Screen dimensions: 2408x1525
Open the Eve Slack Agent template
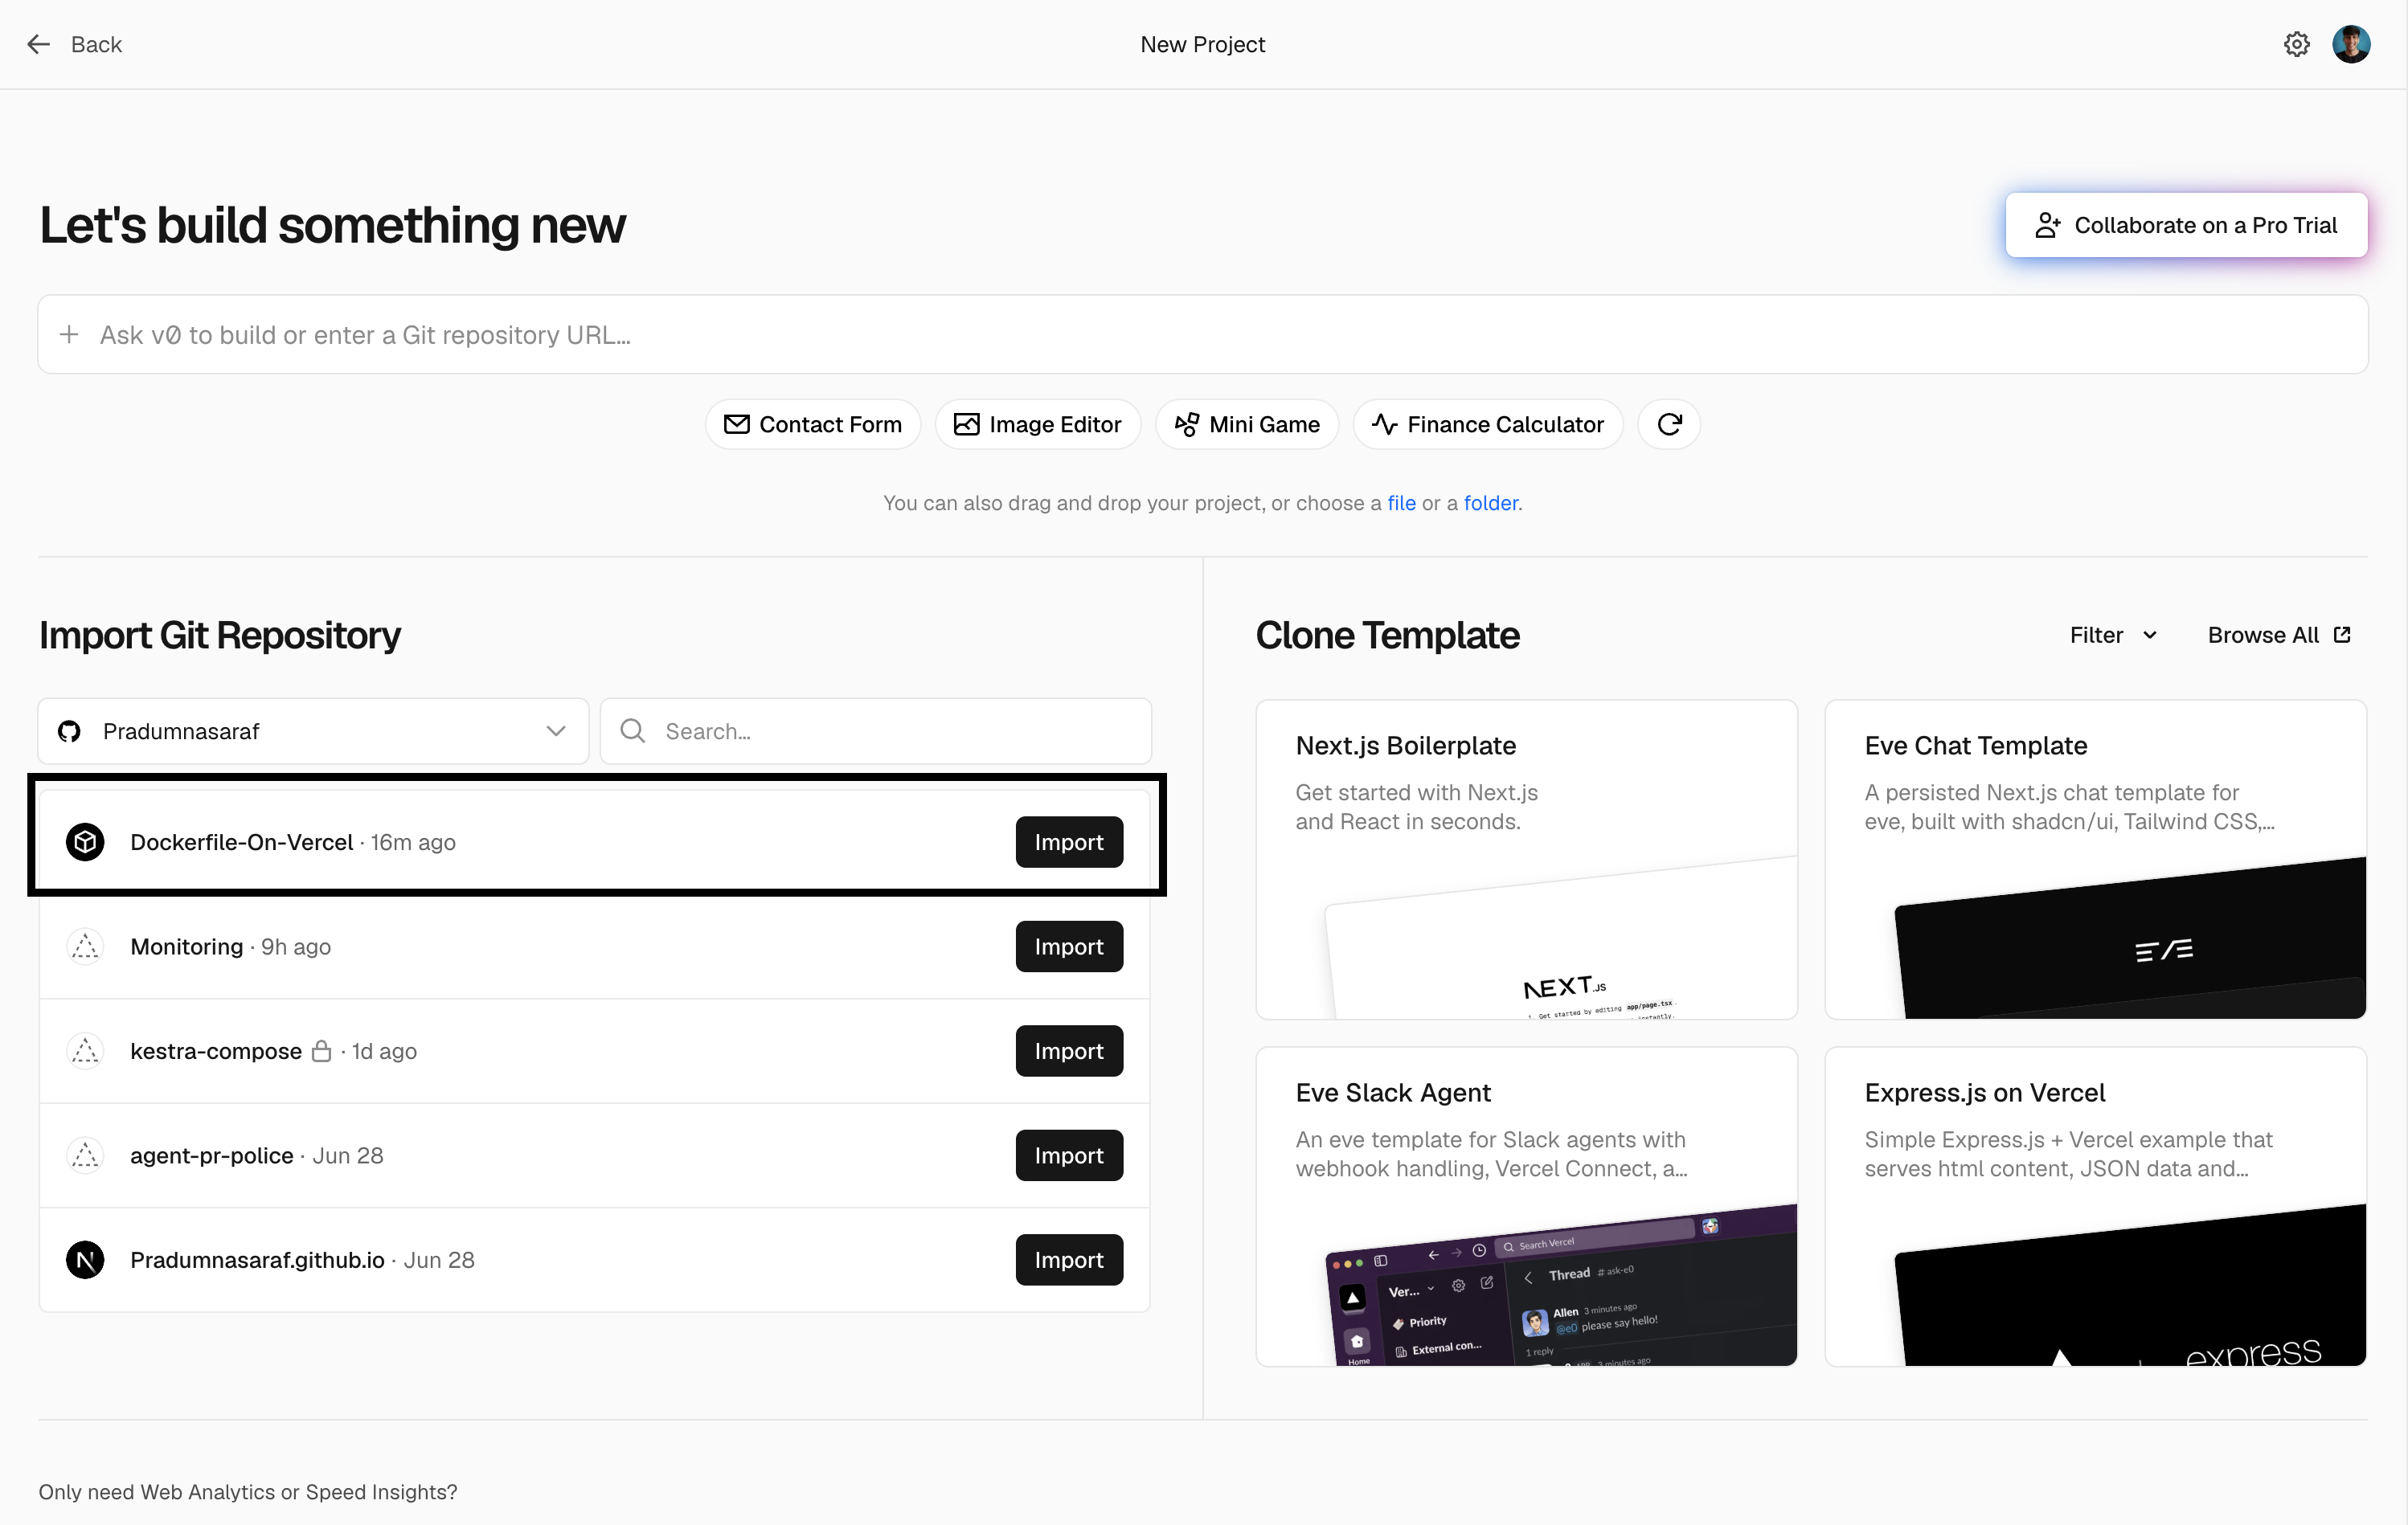coord(1526,1206)
